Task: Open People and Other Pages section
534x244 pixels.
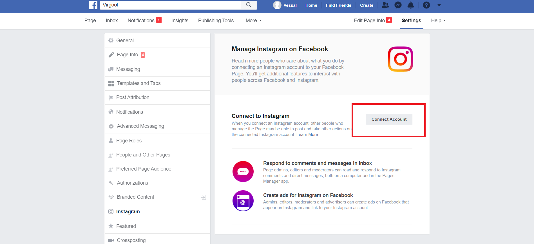Action: tap(157, 155)
